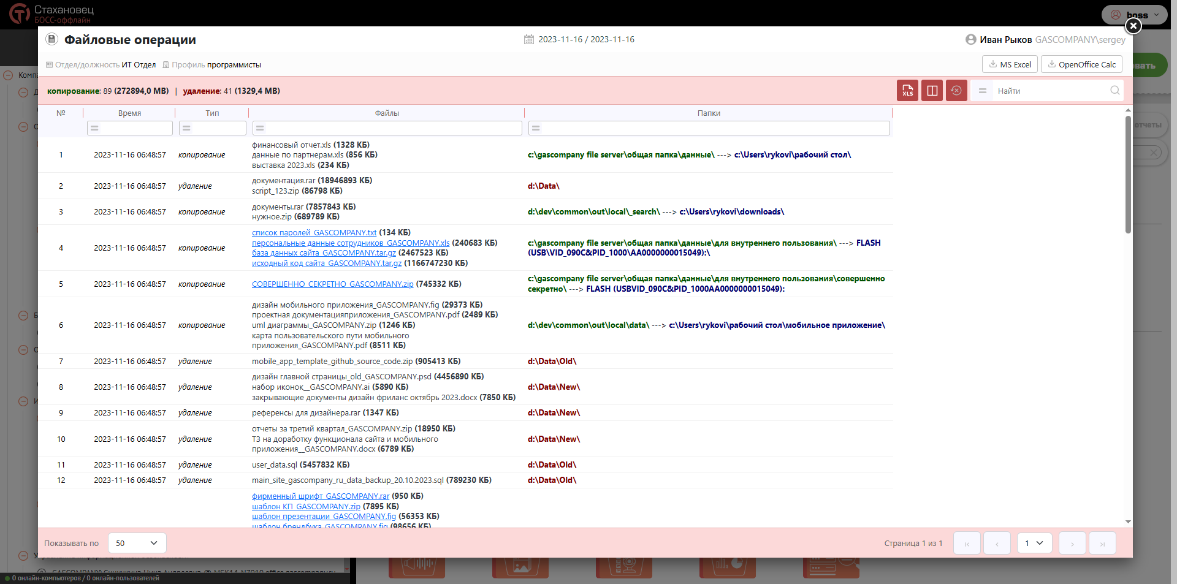Click the magnifier icon in search box
Image resolution: width=1177 pixels, height=584 pixels.
point(1114,91)
